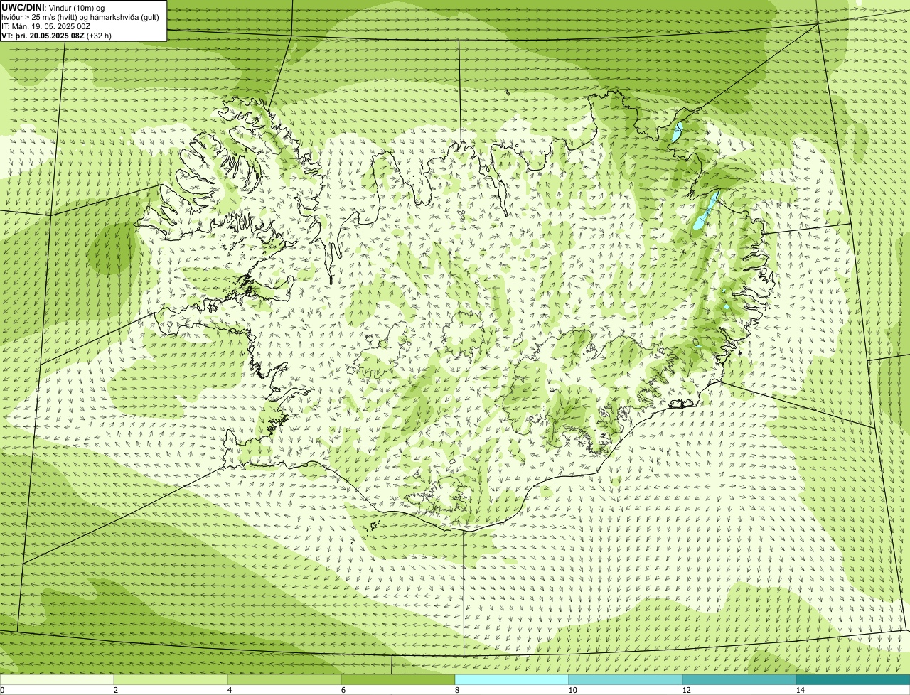Click the legend scale label '0'
The image size is (910, 695).
(x=2, y=690)
